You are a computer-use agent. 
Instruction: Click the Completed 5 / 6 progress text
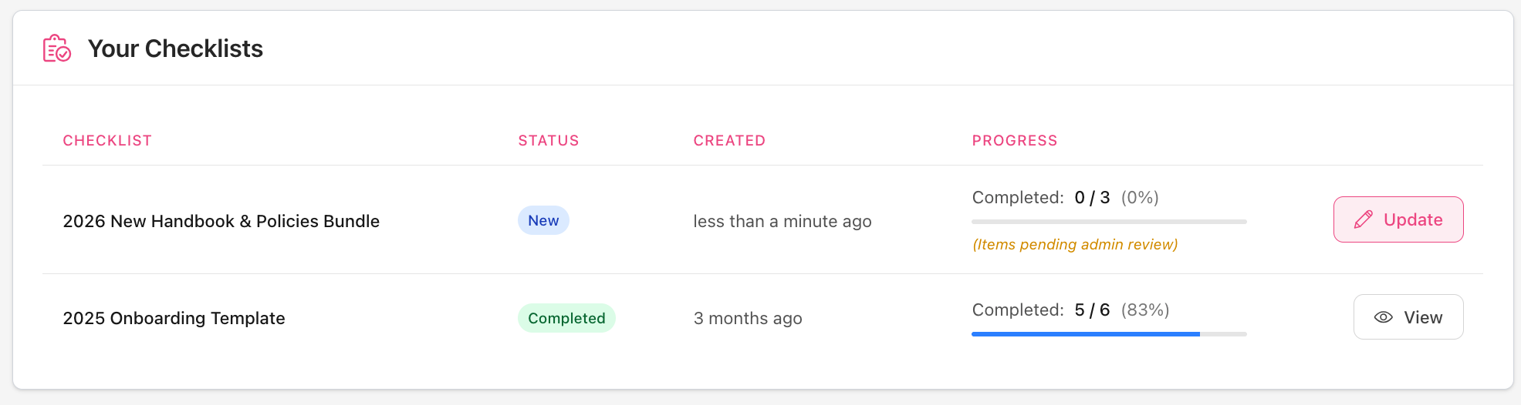1070,310
